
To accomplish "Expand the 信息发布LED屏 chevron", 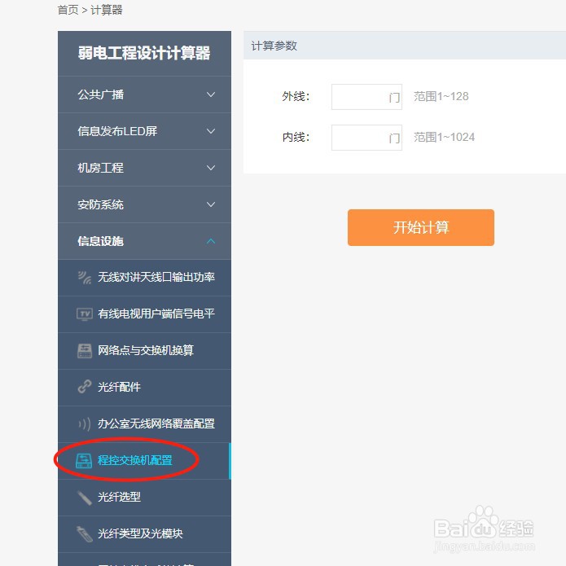I will pos(211,131).
